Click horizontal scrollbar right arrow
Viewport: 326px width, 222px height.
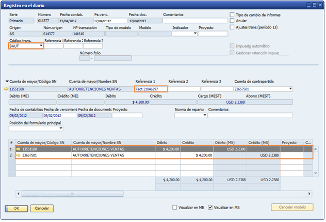[308, 194]
